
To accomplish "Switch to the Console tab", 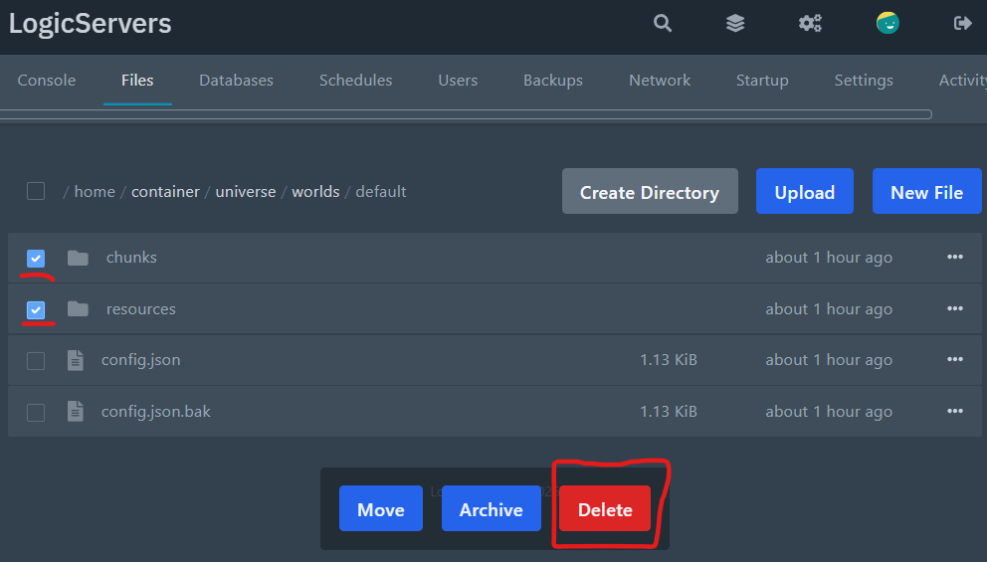I will (47, 80).
